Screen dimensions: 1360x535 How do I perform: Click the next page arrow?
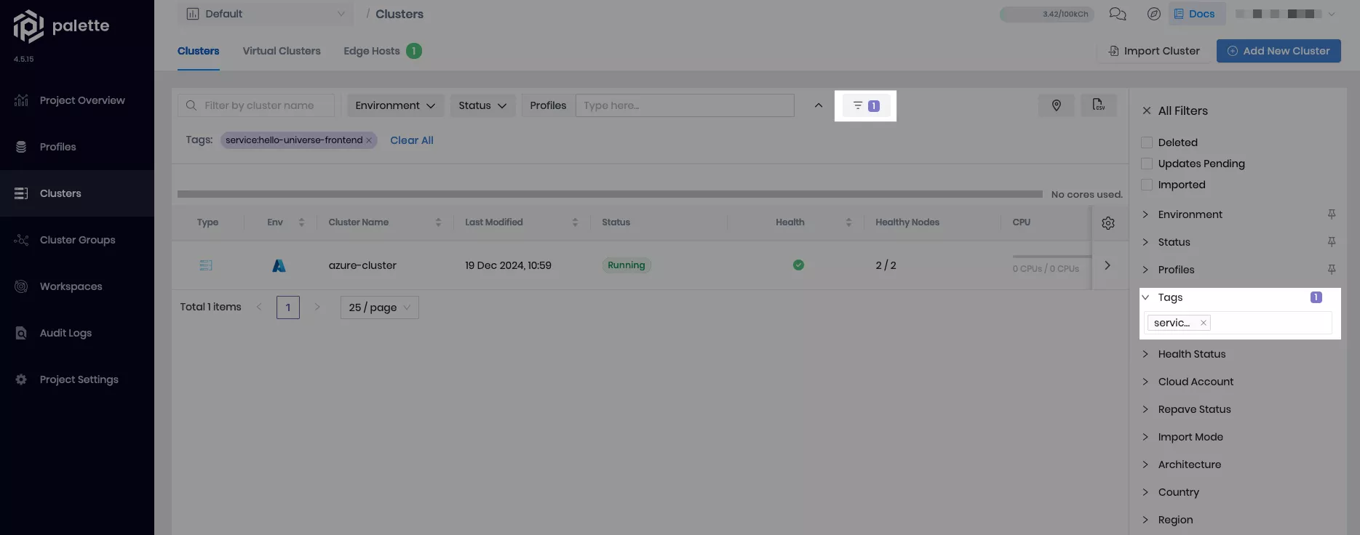click(317, 307)
